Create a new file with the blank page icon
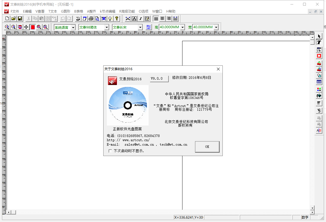This screenshot has height=222, width=326. [7, 18]
